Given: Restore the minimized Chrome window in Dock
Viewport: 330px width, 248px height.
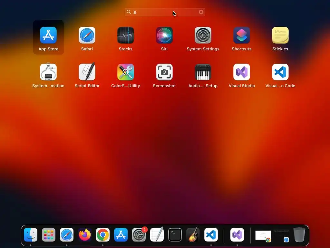Looking at the screenshot, I should pos(263,235).
